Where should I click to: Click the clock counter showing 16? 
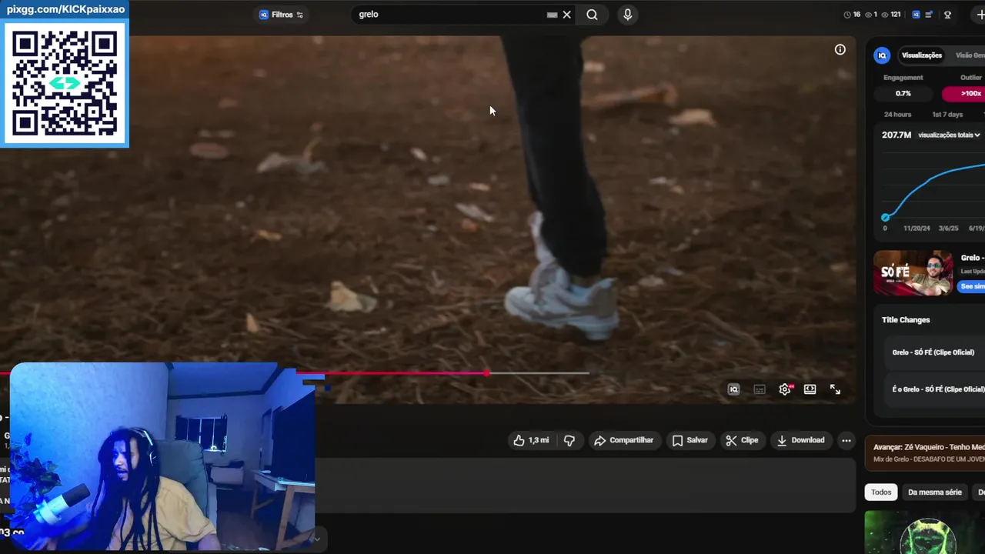(x=852, y=15)
